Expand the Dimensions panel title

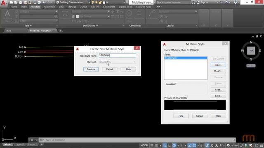90,25
